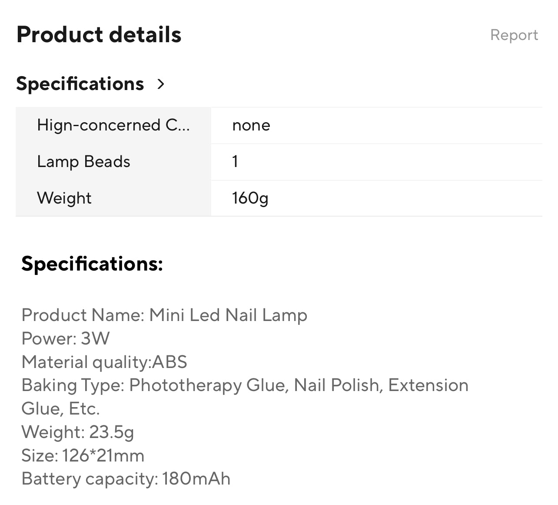Image resolution: width=558 pixels, height=505 pixels.
Task: Click the Baking Type description line
Action: [245, 385]
